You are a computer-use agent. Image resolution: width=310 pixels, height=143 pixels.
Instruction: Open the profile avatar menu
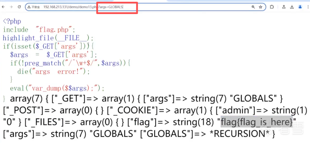click(x=300, y=7)
